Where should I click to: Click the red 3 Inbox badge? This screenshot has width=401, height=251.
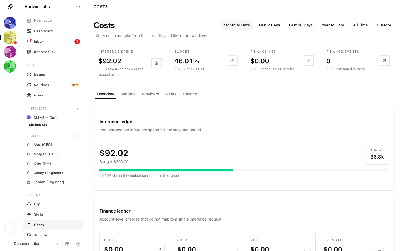(x=77, y=42)
